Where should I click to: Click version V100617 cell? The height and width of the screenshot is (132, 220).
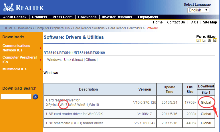pos(145,114)
